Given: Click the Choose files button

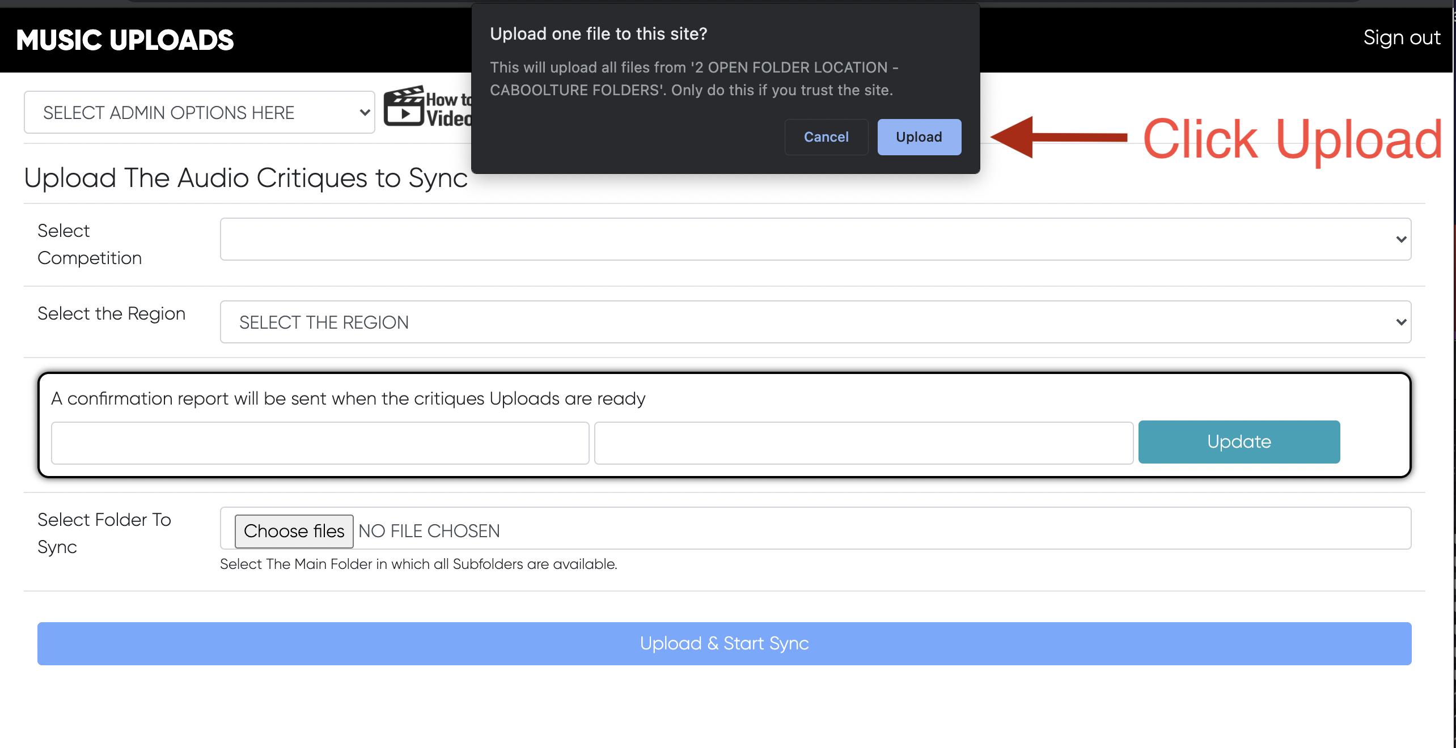Looking at the screenshot, I should [x=294, y=531].
